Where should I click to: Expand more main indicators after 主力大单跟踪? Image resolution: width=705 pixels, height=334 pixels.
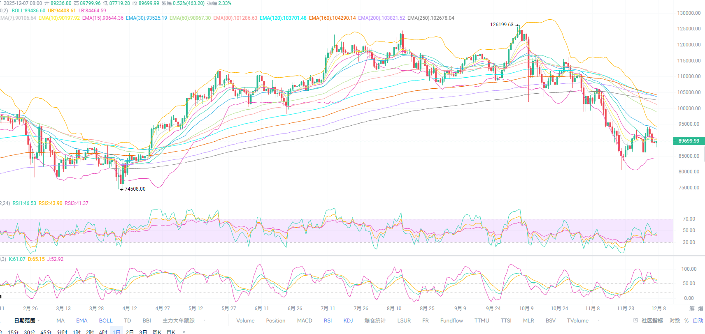[x=205, y=320]
